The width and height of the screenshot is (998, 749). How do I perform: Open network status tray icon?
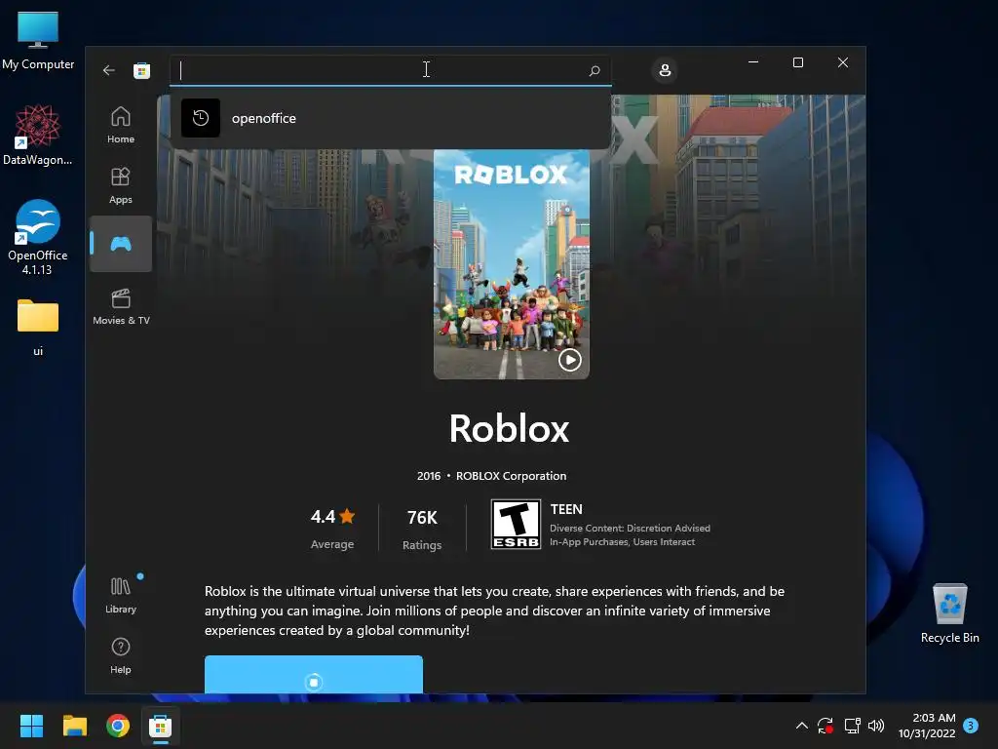click(852, 726)
